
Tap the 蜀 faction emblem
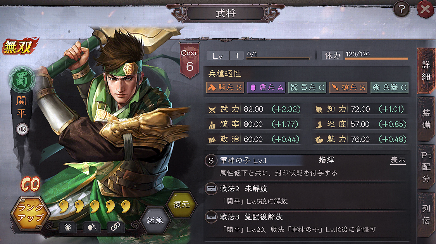coord(22,80)
